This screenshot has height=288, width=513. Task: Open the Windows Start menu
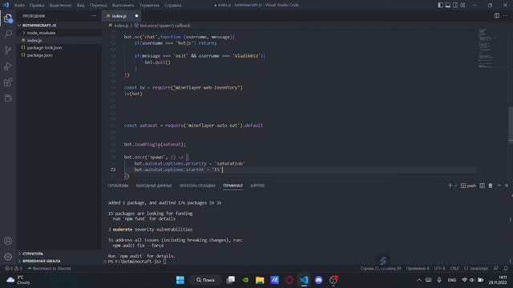click(x=180, y=280)
